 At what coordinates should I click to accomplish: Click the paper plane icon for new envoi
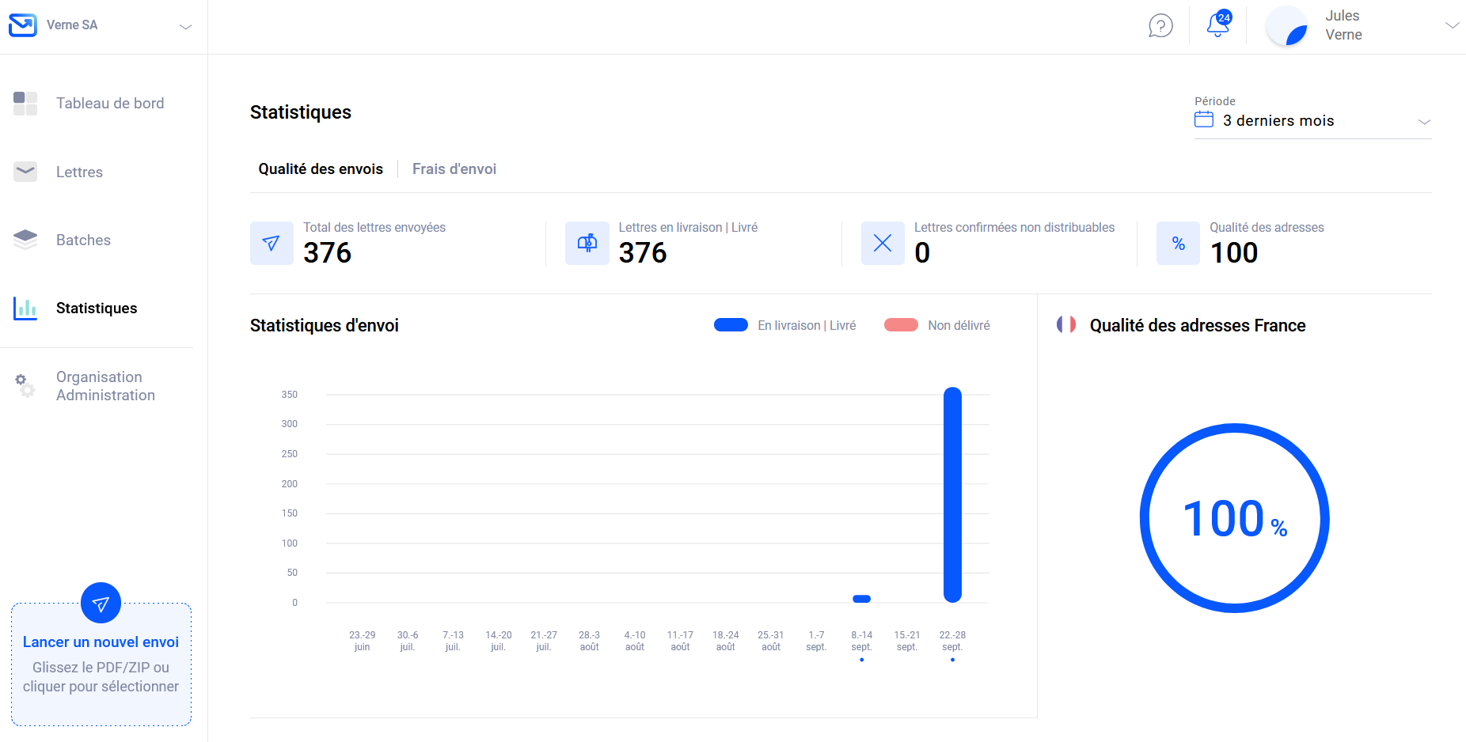tap(101, 604)
